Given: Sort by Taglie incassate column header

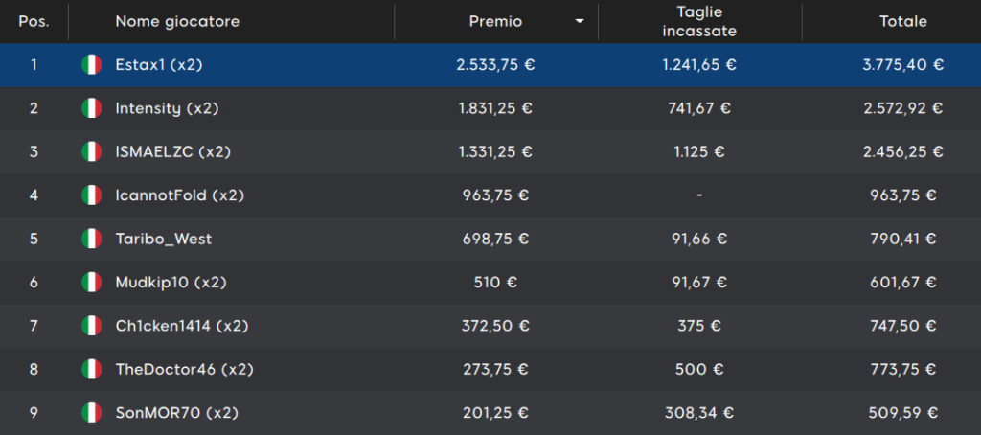Looking at the screenshot, I should (x=699, y=22).
